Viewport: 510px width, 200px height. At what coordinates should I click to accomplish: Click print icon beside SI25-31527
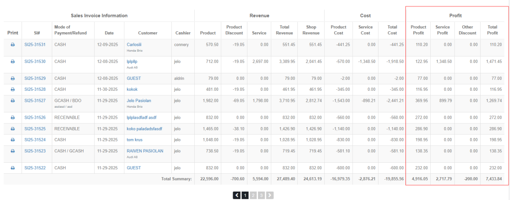click(12, 101)
